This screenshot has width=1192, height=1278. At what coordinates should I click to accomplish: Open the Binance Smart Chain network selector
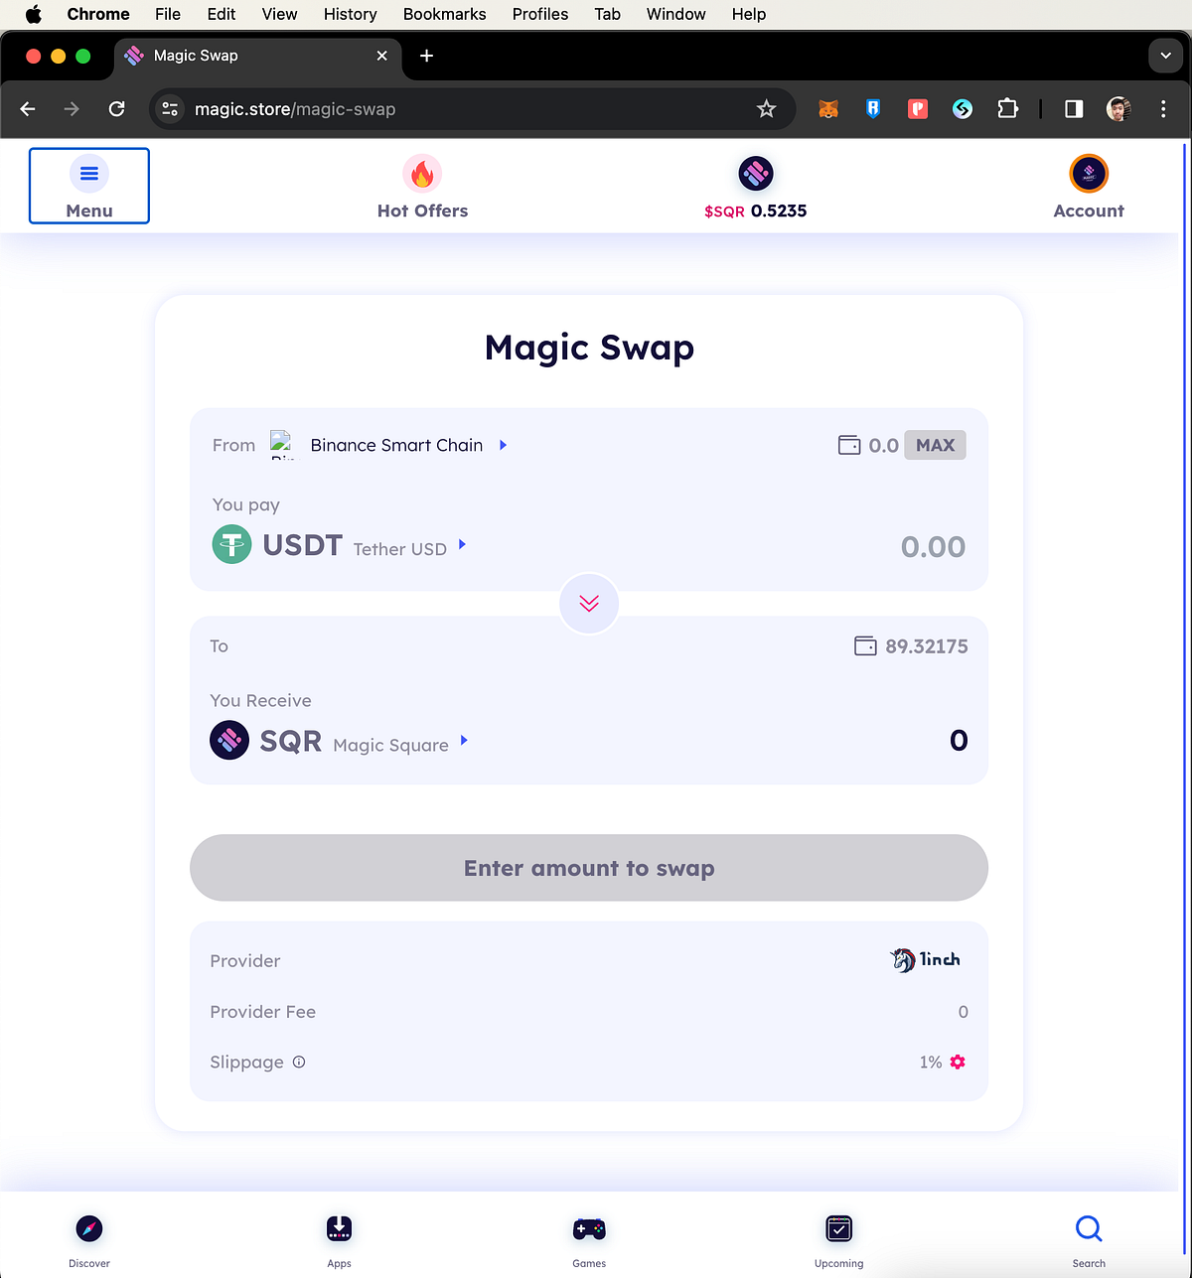tap(396, 445)
